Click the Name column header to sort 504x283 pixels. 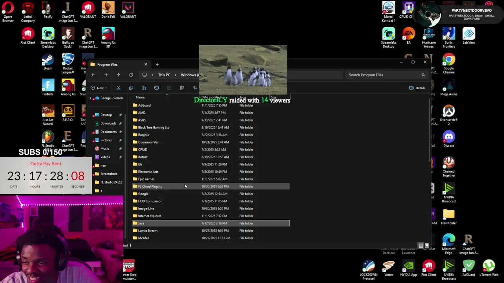coord(140,97)
